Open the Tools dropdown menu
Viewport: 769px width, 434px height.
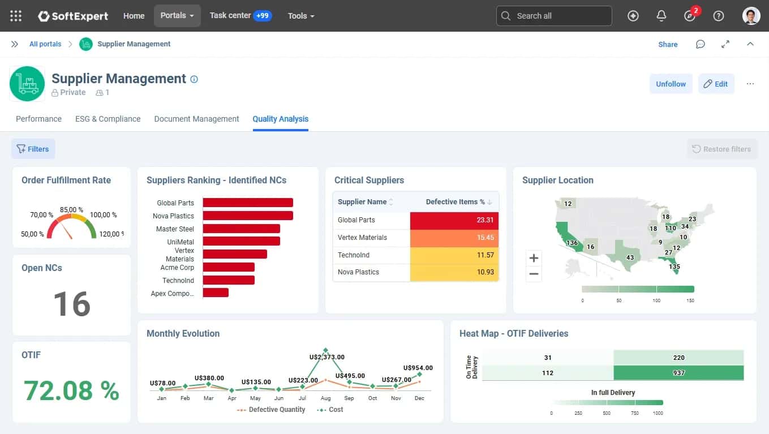click(x=301, y=16)
